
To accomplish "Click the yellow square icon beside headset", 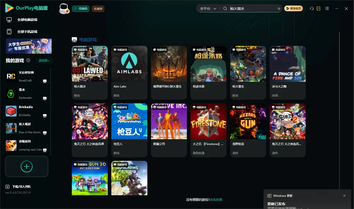I will (319, 8).
